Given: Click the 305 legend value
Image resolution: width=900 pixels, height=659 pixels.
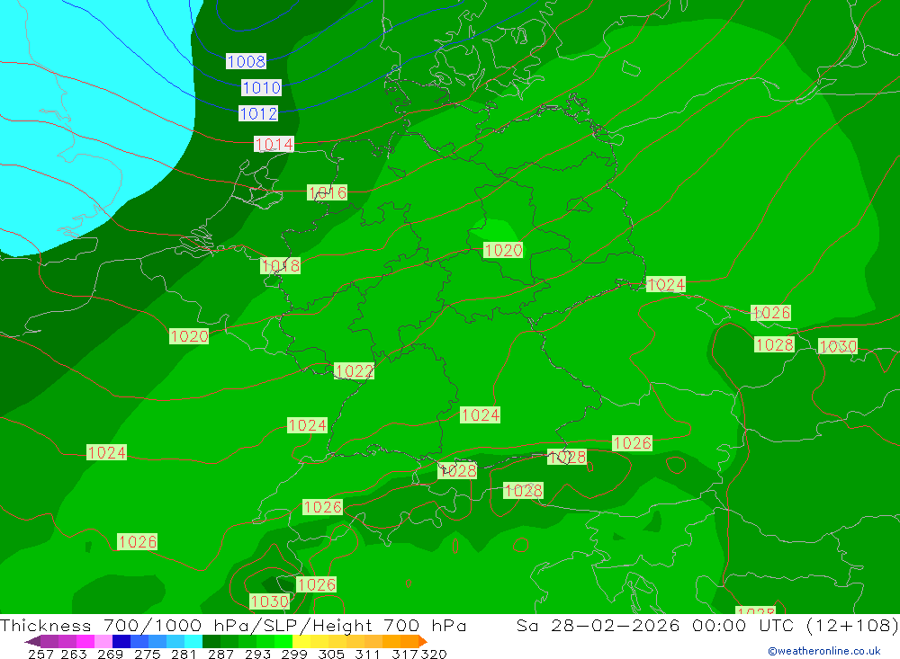Looking at the screenshot, I should (330, 654).
